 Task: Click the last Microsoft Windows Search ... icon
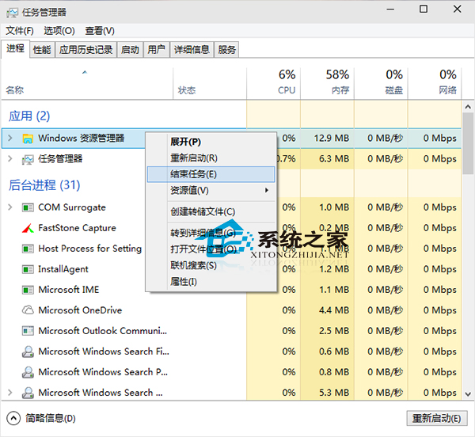28,393
